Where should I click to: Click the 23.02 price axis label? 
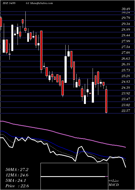pos(126,105)
